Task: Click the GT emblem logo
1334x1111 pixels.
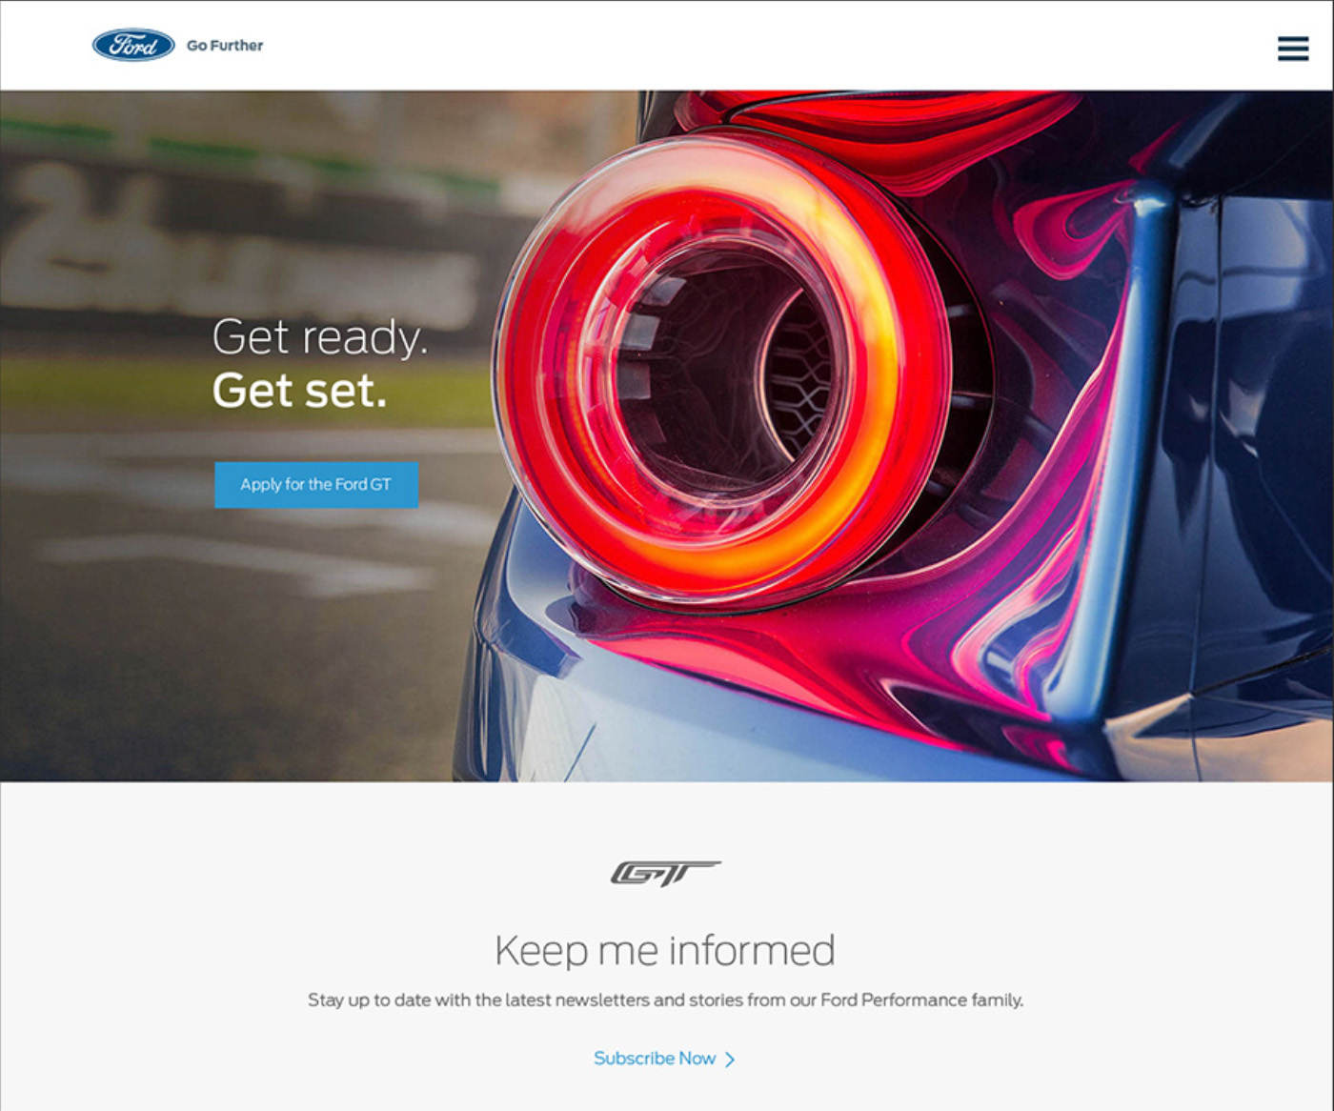Action: (665, 873)
